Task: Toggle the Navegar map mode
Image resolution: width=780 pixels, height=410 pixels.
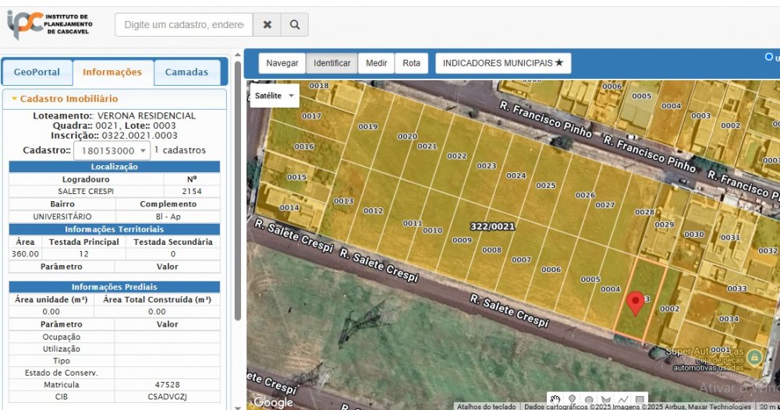Action: coord(282,63)
